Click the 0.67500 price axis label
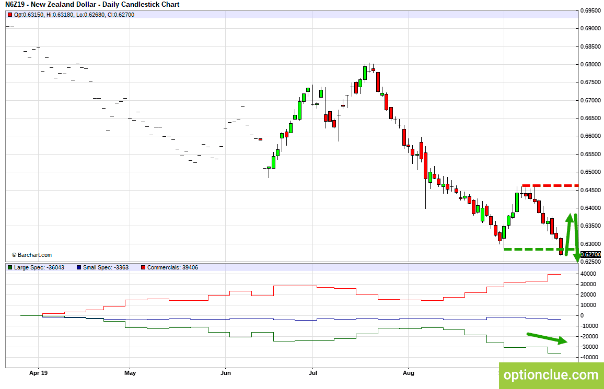The height and width of the screenshot is (389, 604). click(590, 82)
